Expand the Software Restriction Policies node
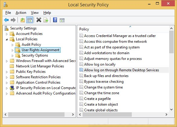 click(7, 77)
